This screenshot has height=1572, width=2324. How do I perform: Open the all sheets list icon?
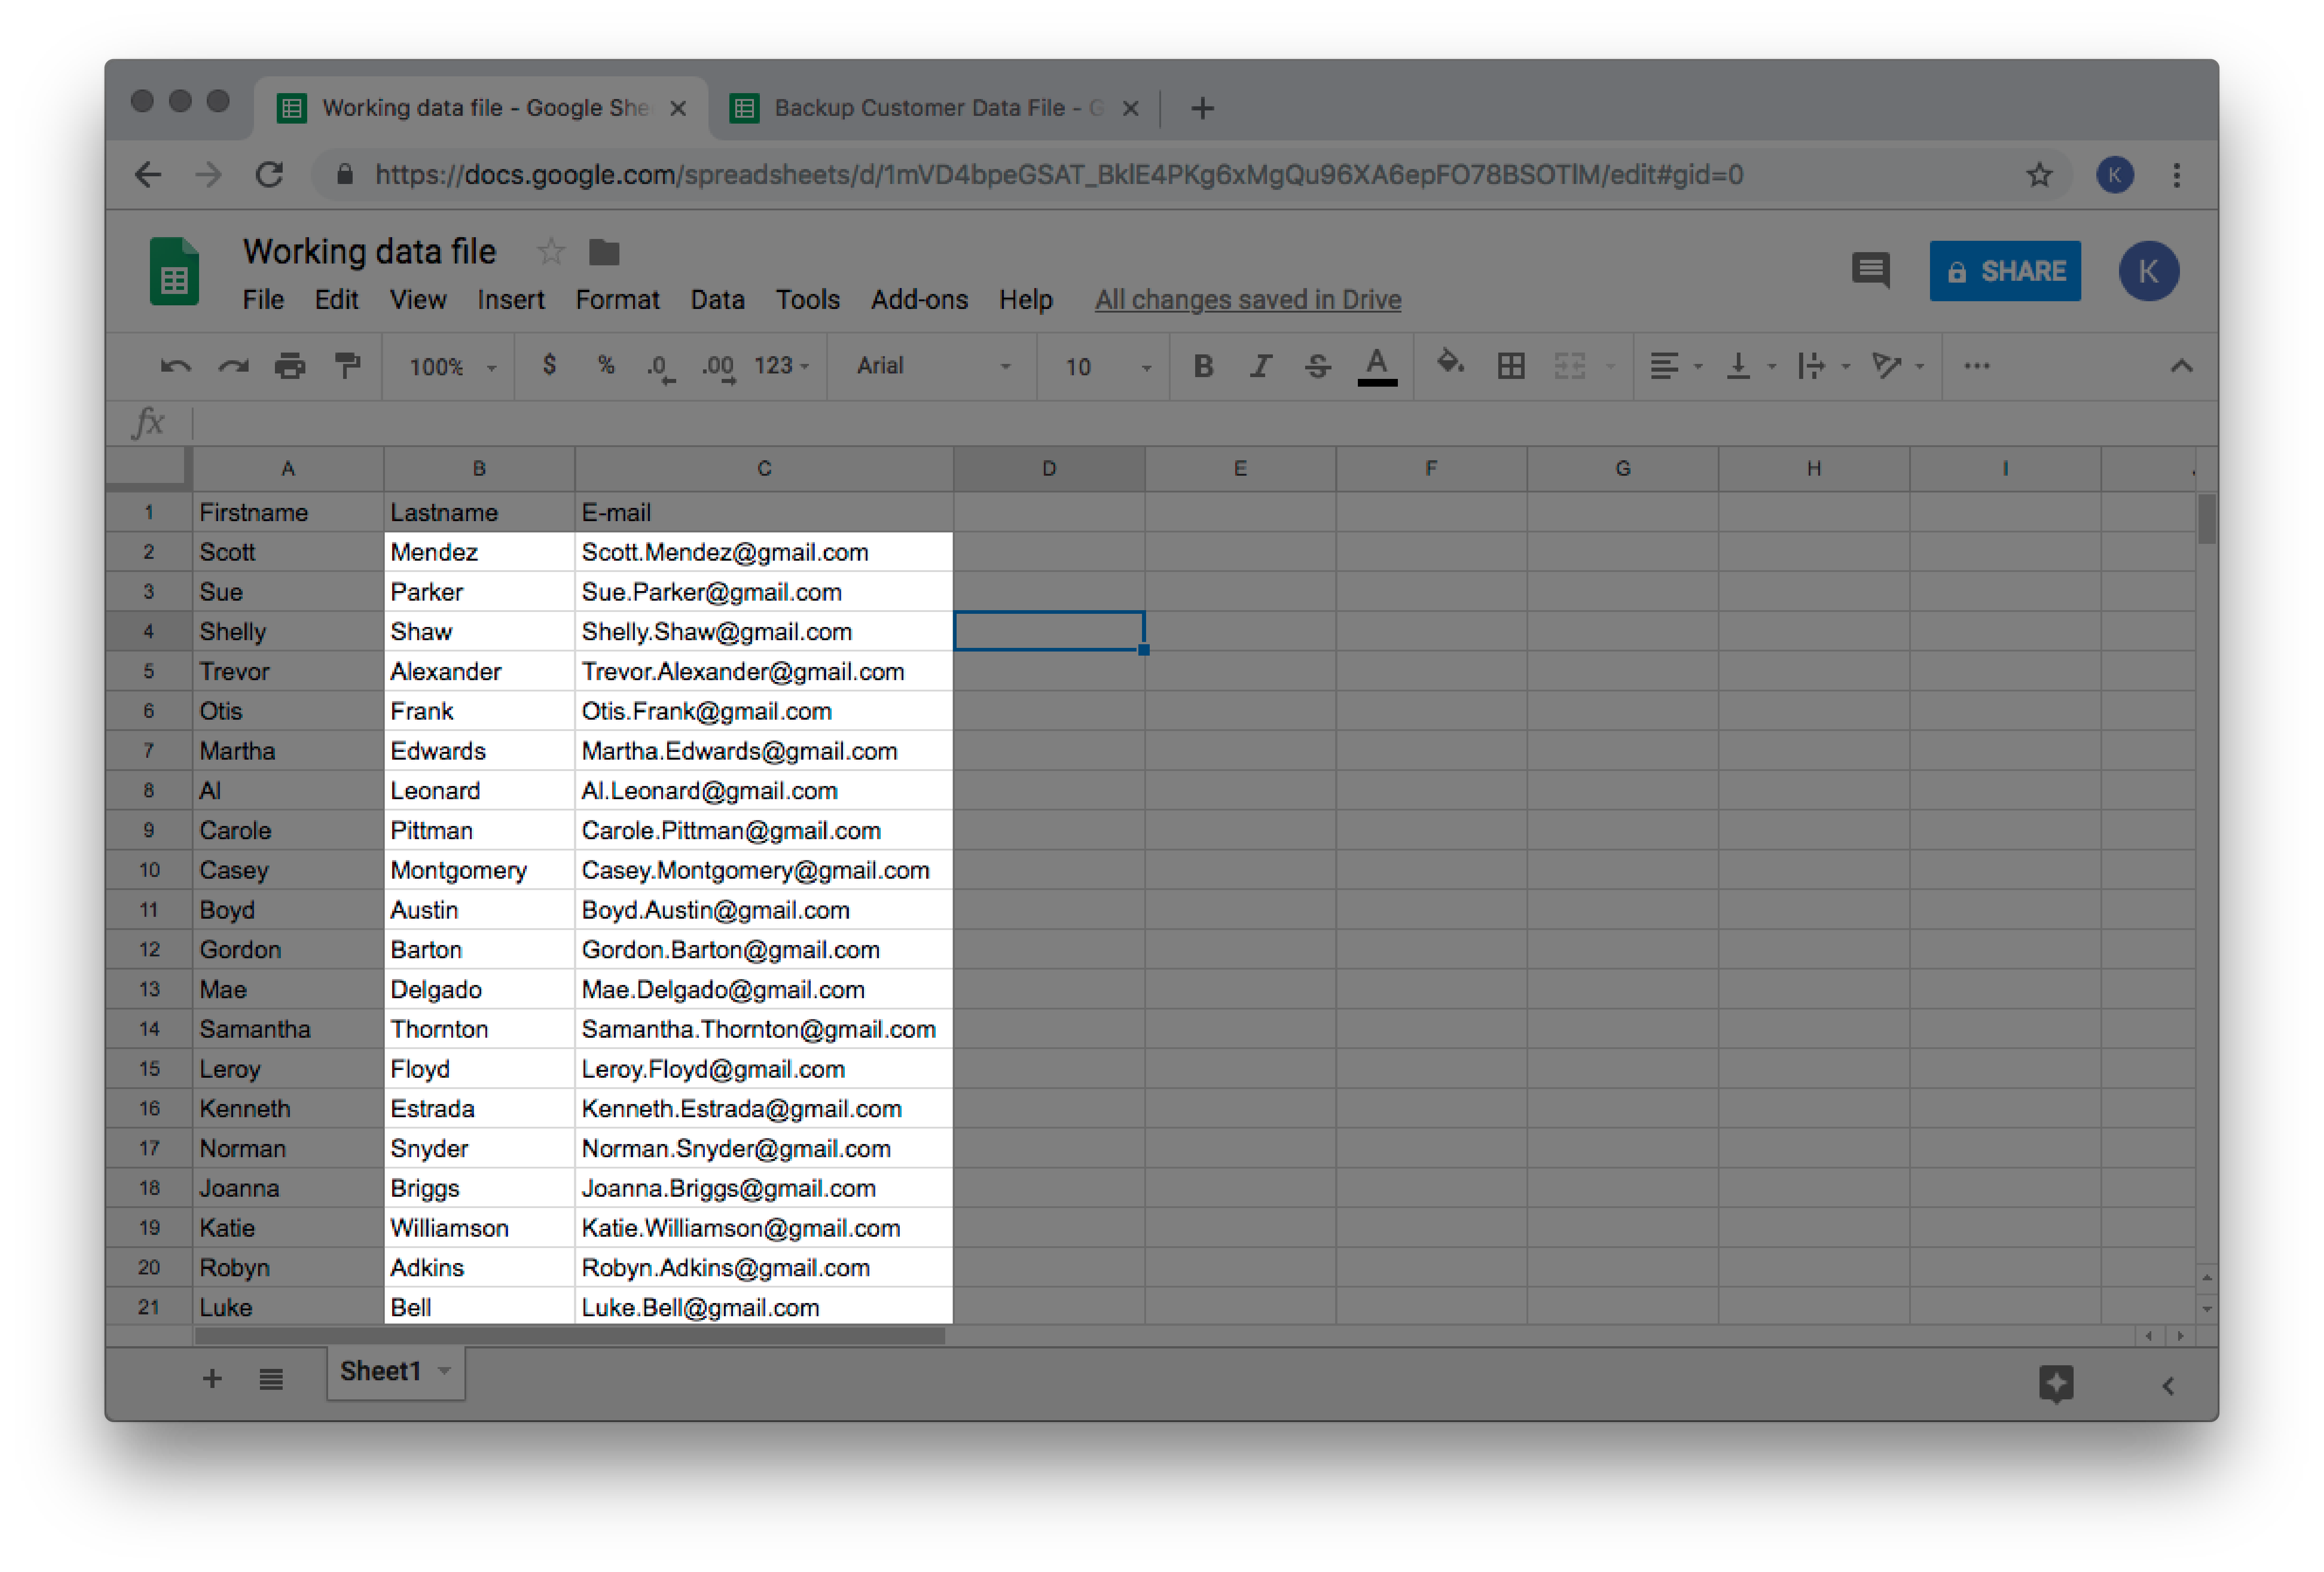271,1379
